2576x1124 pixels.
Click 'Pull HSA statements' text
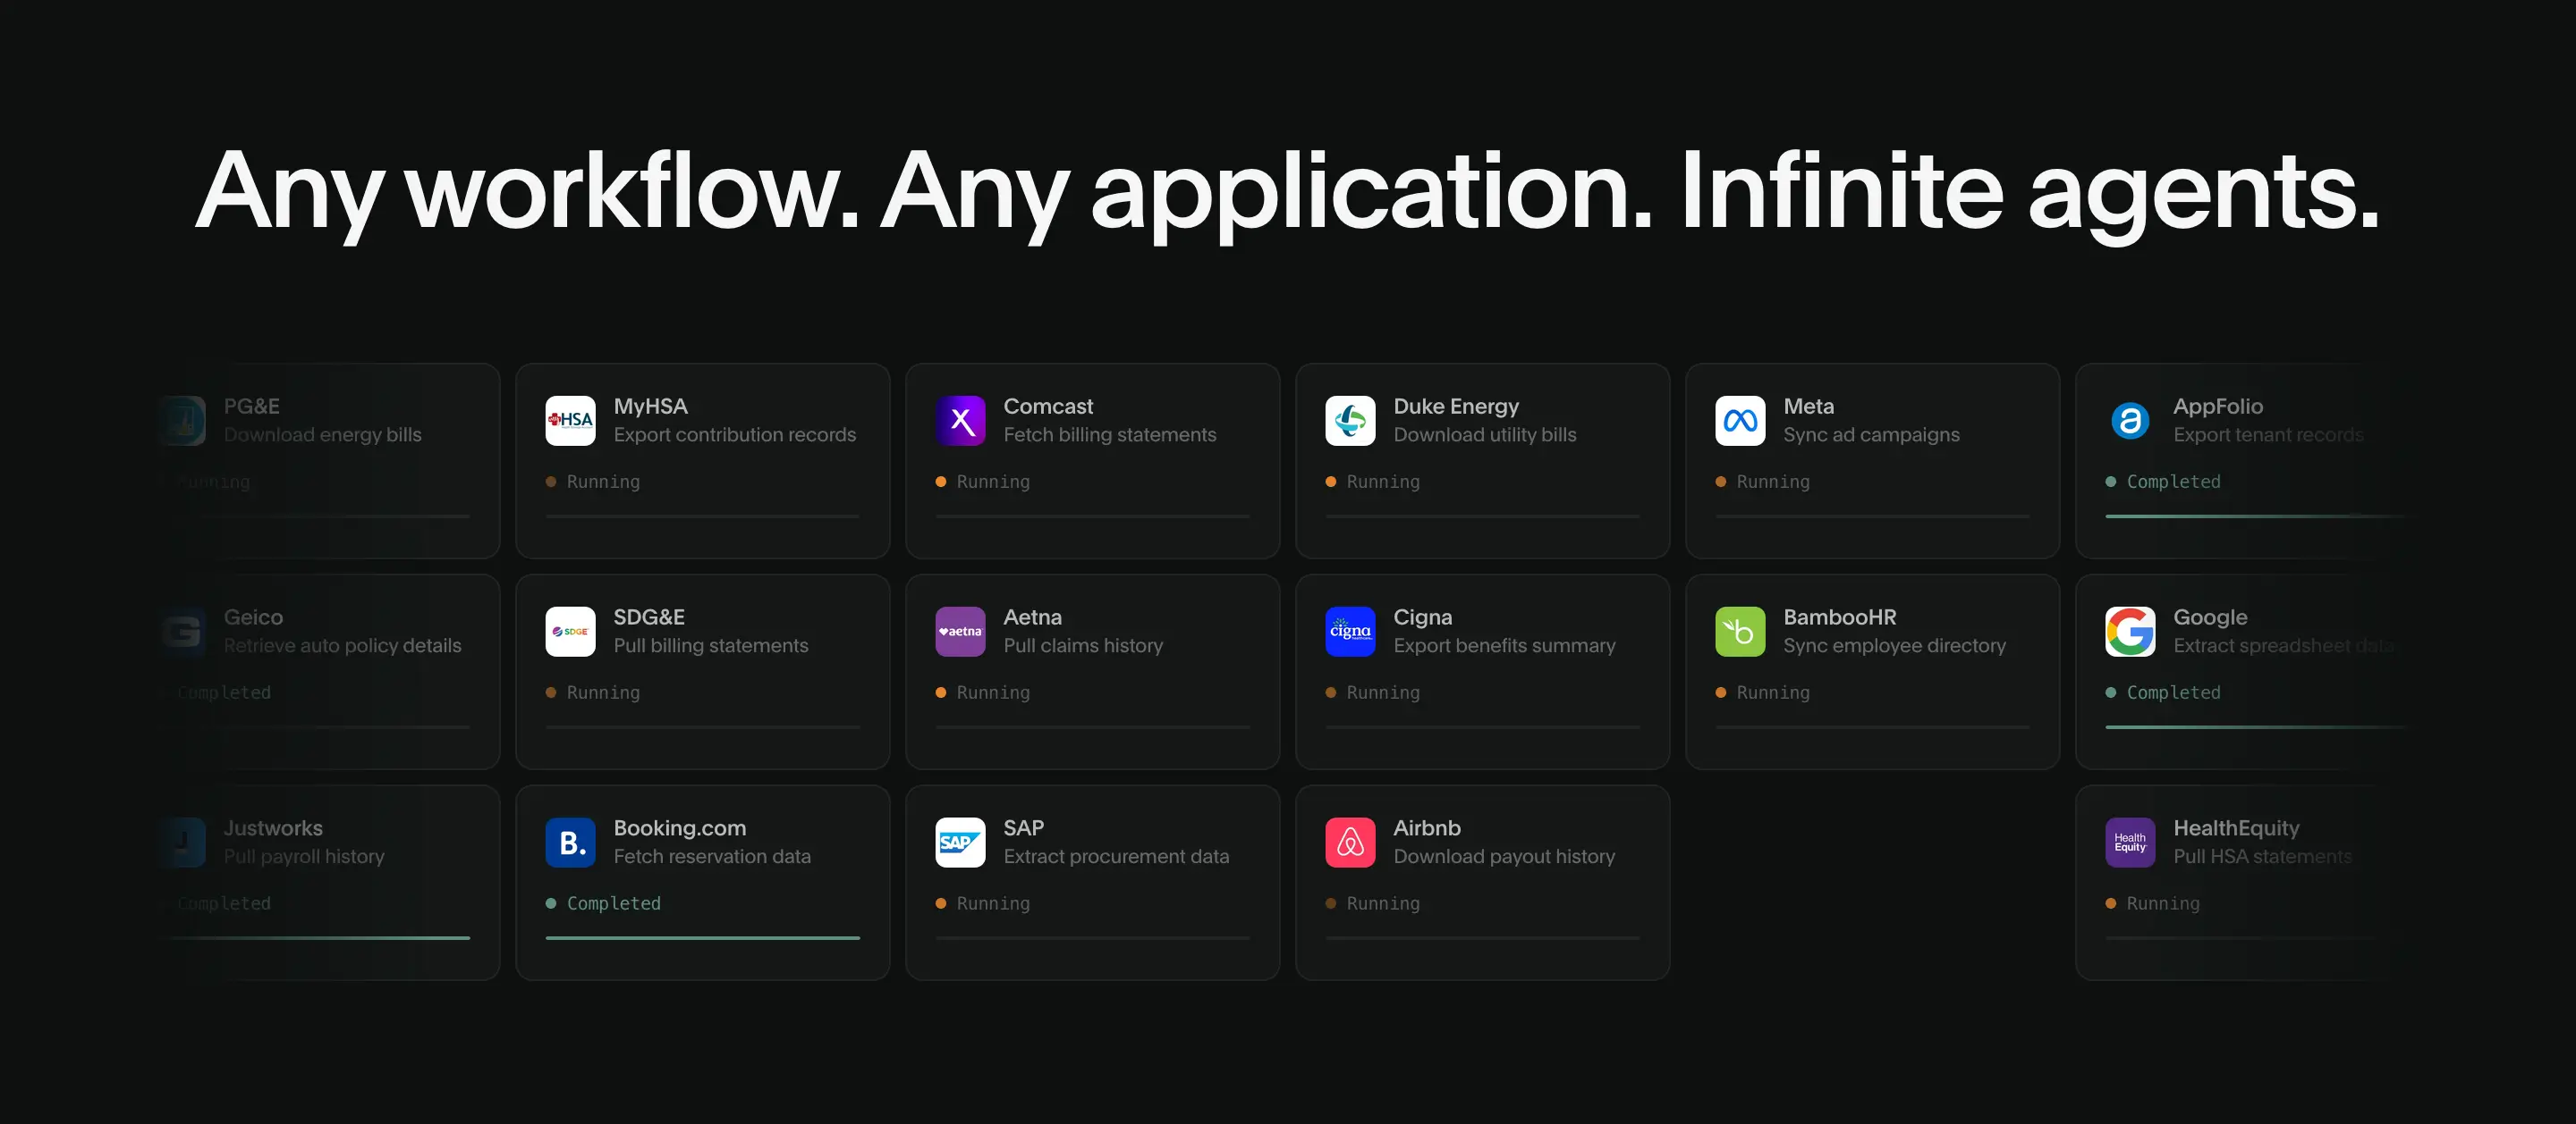(x=2262, y=856)
